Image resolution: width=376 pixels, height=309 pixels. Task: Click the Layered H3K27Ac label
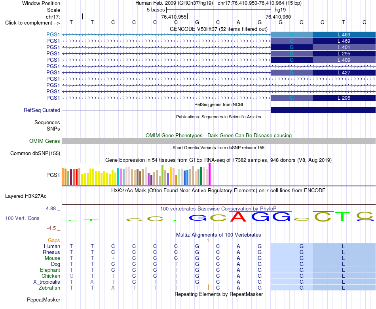tap(26, 196)
